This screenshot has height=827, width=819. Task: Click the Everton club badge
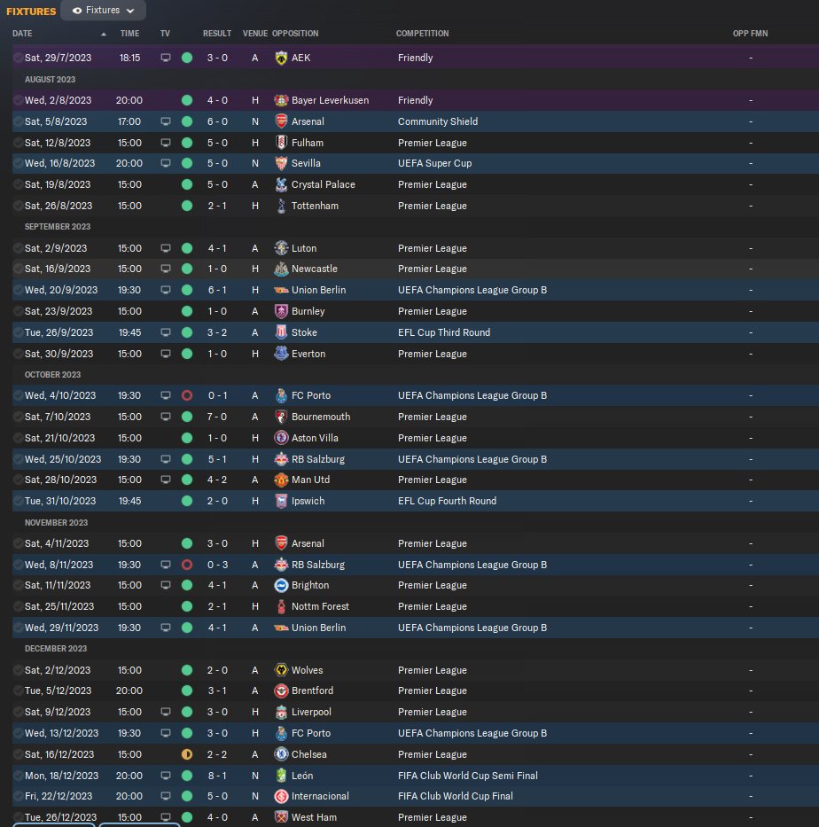[281, 354]
